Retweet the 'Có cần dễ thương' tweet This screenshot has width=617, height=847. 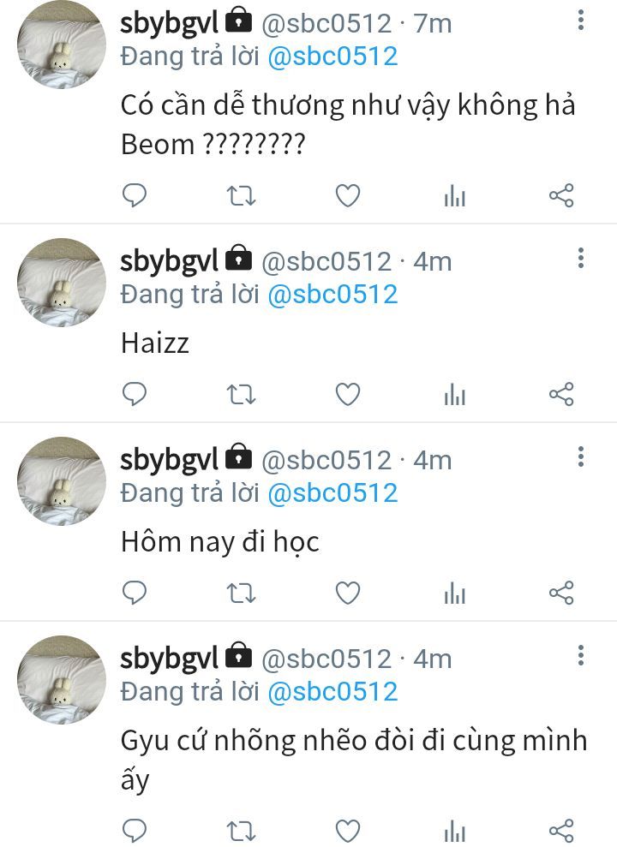[241, 196]
